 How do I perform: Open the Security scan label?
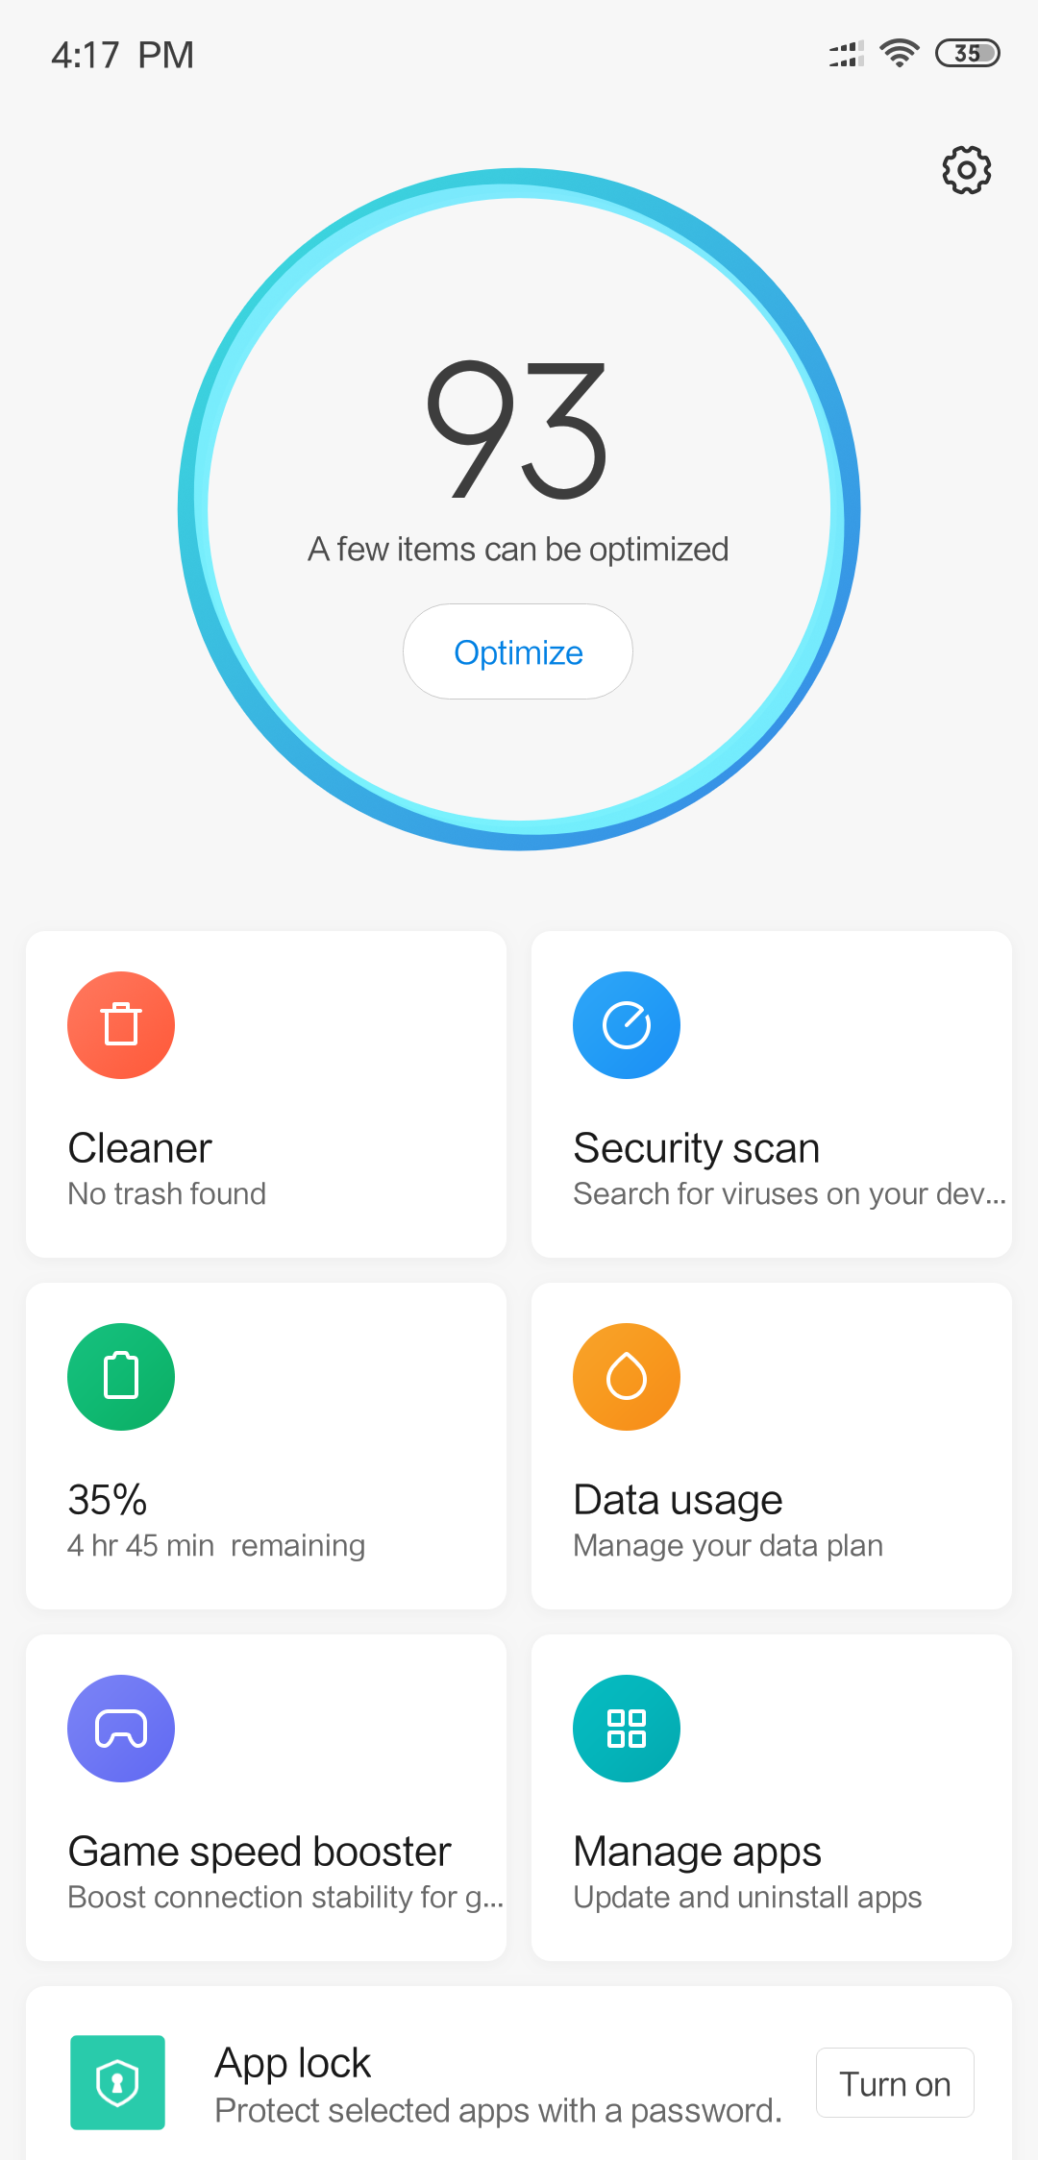[x=697, y=1149]
